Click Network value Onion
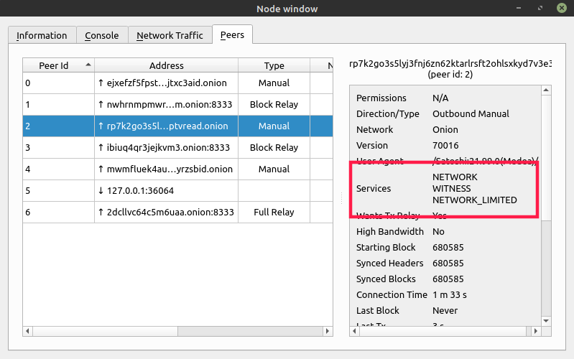574x359 pixels. 445,129
